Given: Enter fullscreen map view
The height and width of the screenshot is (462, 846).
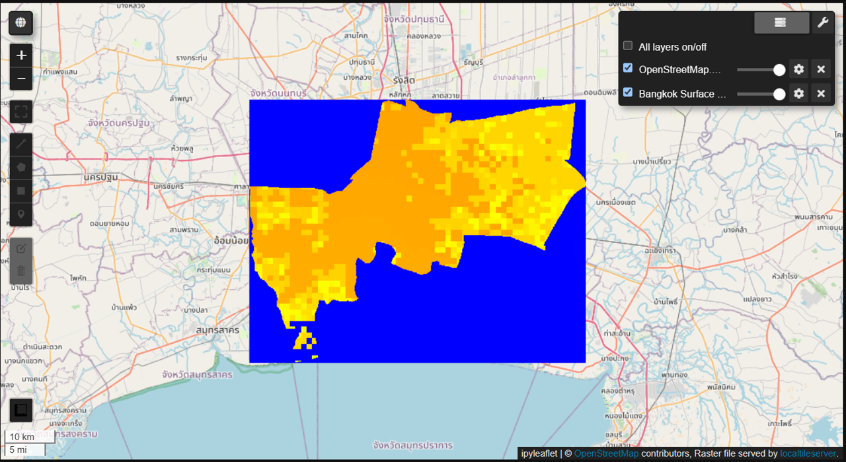Looking at the screenshot, I should click(x=21, y=112).
